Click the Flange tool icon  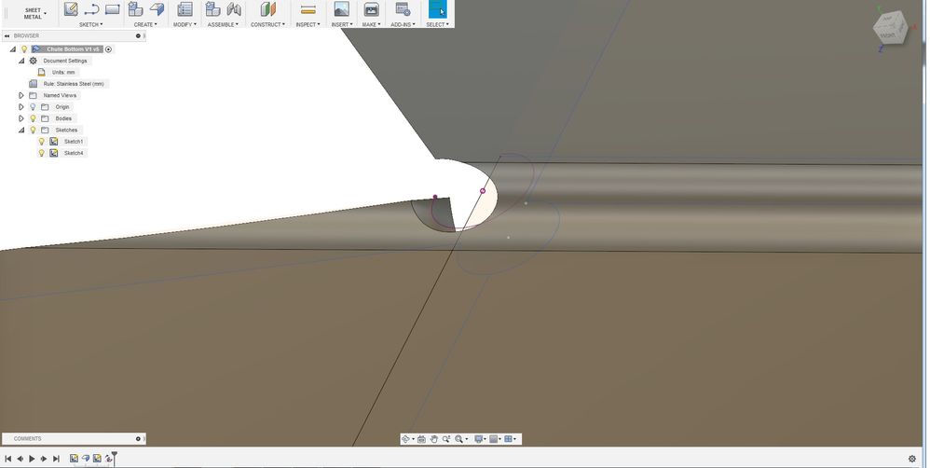(157, 9)
